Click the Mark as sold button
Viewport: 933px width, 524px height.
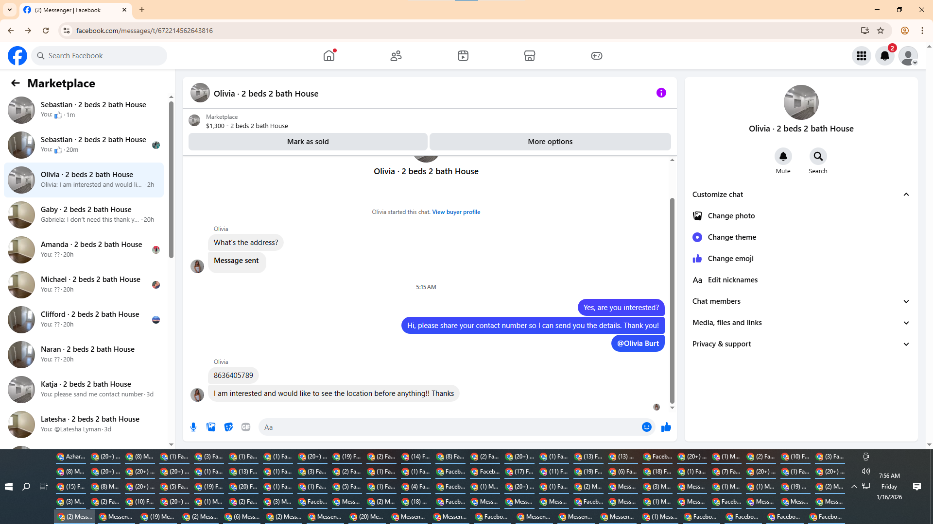pyautogui.click(x=308, y=142)
